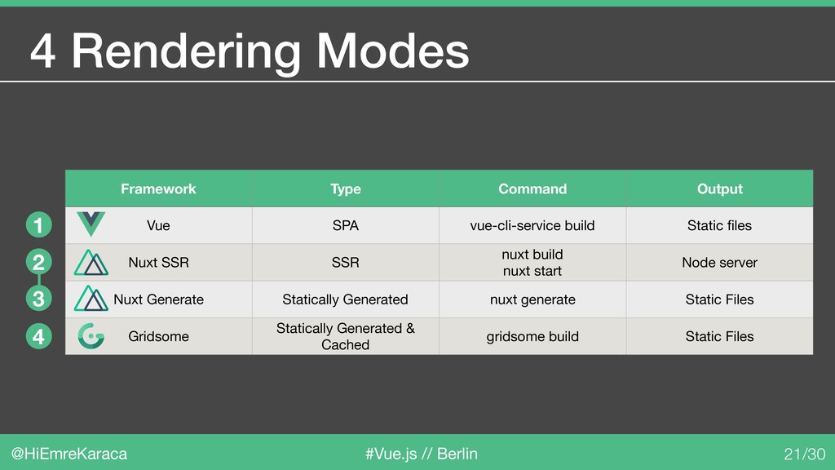Screen dimensions: 835x470
Task: Select the gridsome build command cell
Action: click(x=532, y=336)
